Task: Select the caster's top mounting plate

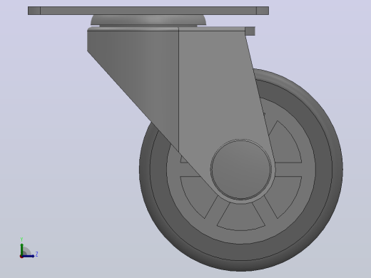Action: pyautogui.click(x=148, y=11)
